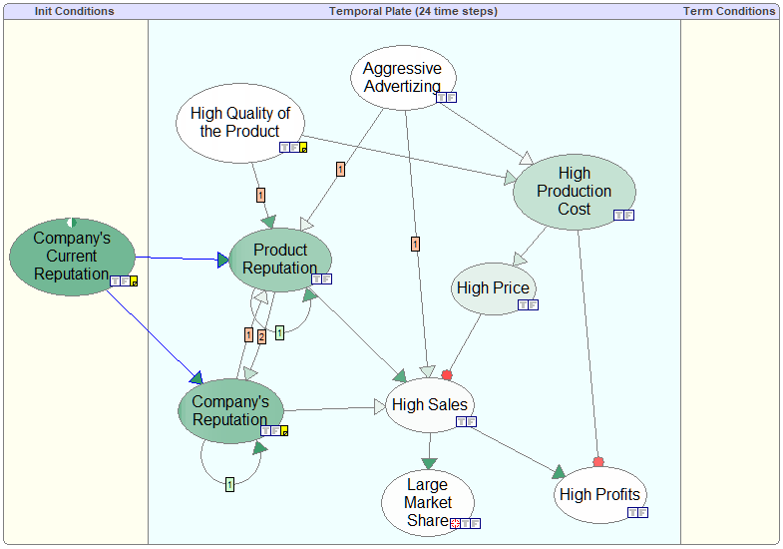Click yellow note icon on Company's Current Reputation
783x549 pixels.
pos(134,281)
